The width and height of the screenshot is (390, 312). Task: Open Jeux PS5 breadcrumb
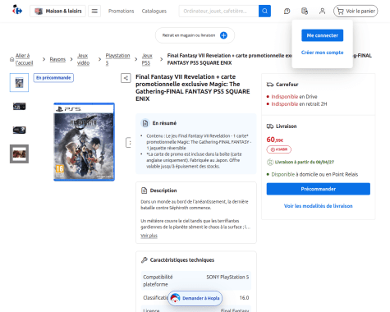(147, 59)
